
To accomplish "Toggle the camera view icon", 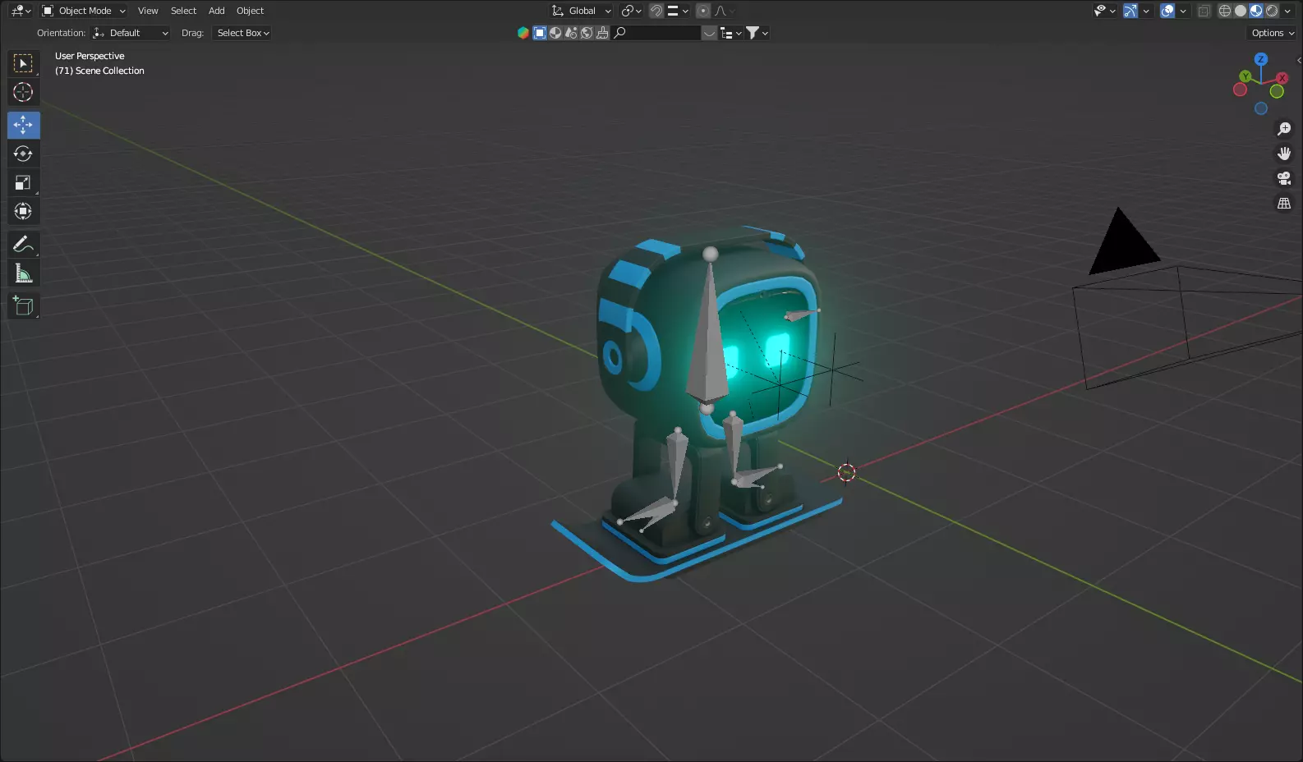I will click(x=1284, y=178).
